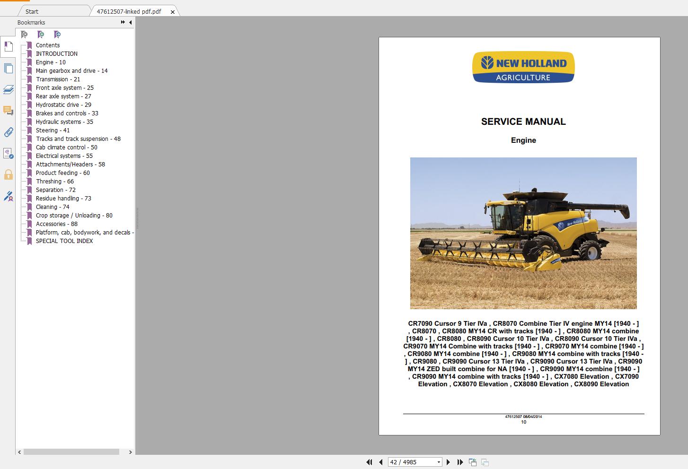Open the Attachments paperclip panel

tap(8, 132)
